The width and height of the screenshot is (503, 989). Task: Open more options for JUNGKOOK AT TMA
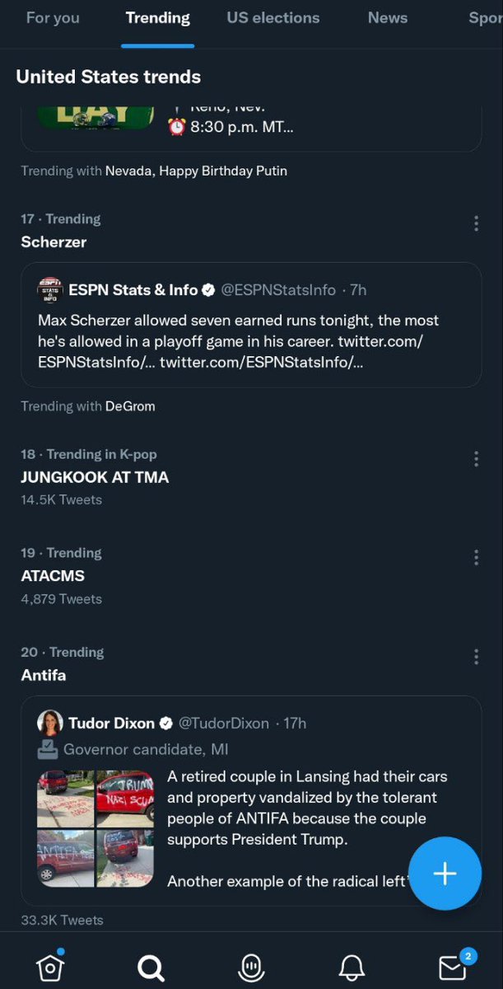click(476, 459)
